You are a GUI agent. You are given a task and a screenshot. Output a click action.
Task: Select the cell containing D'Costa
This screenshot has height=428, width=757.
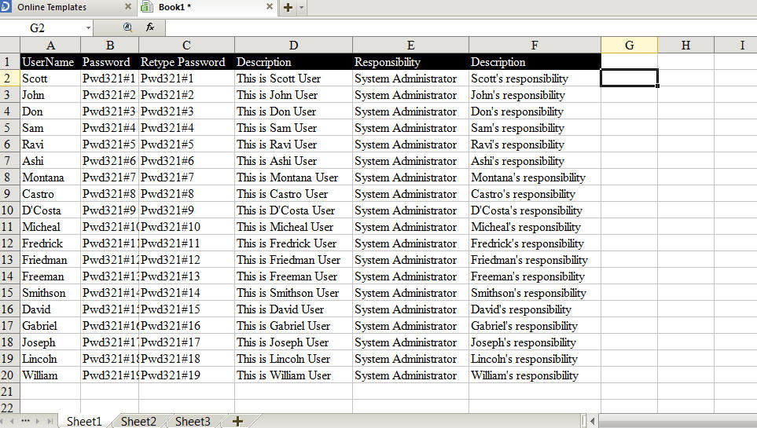point(50,210)
